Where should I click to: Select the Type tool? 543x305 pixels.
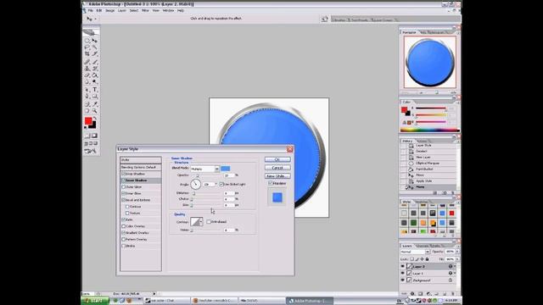pos(94,90)
